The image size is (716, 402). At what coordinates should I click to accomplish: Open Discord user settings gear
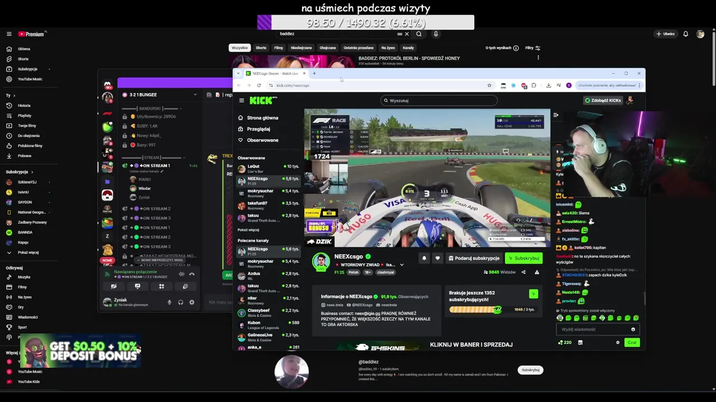[x=192, y=302]
